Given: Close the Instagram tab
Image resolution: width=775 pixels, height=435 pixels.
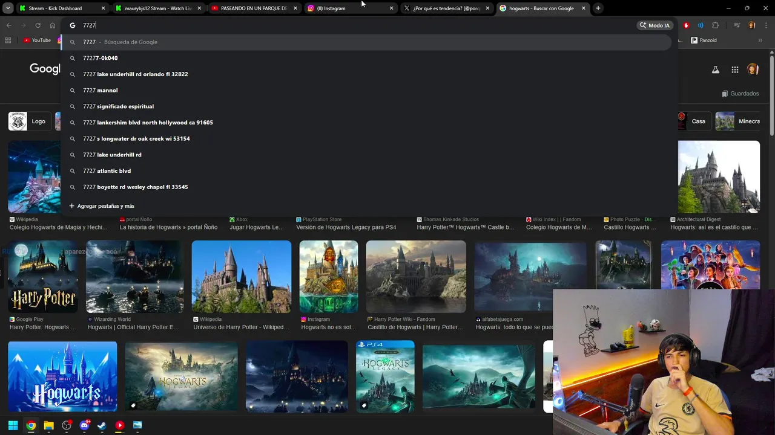Looking at the screenshot, I should pos(391,8).
